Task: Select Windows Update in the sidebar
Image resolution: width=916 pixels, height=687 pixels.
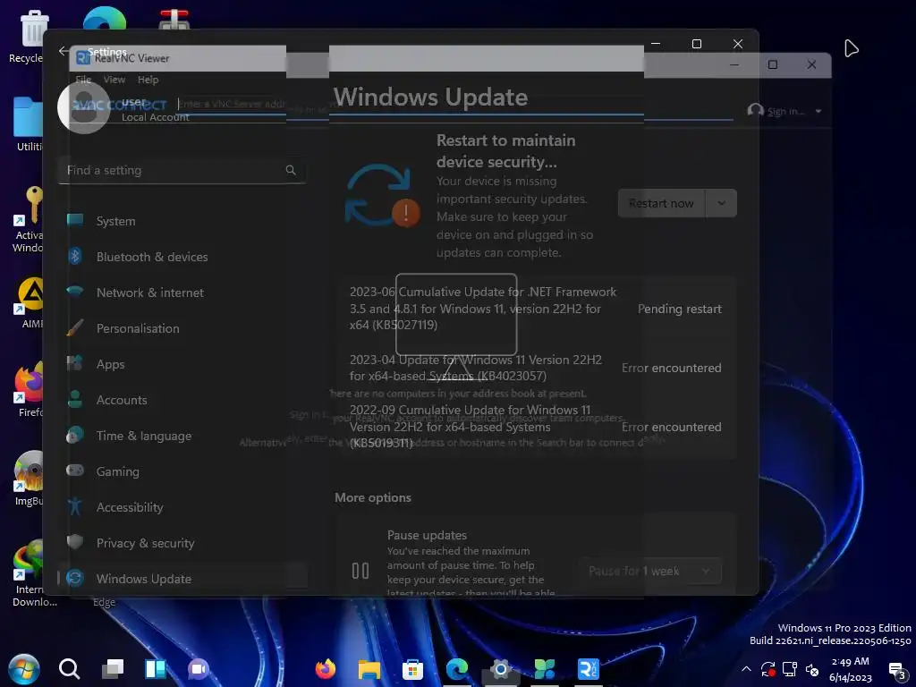Action: (x=182, y=579)
